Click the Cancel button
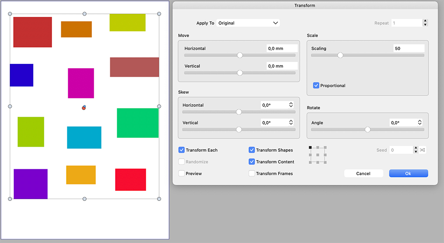The width and height of the screenshot is (444, 243). (363, 174)
